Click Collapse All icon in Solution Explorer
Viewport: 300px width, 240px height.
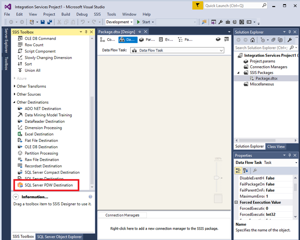tap(273, 40)
